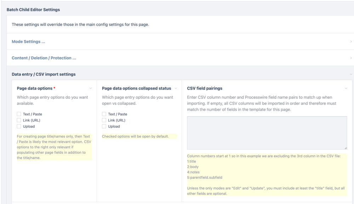Expand the Mode Settings section header
Screen dimensions: 354x204
[x=28, y=42]
